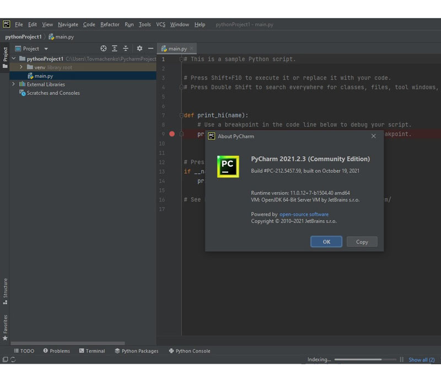The height and width of the screenshot is (378, 441).
Task: Open the File menu
Action: tap(19, 24)
